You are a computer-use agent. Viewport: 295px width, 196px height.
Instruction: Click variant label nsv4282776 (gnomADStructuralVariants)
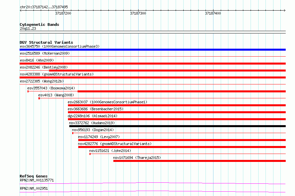point(115,144)
